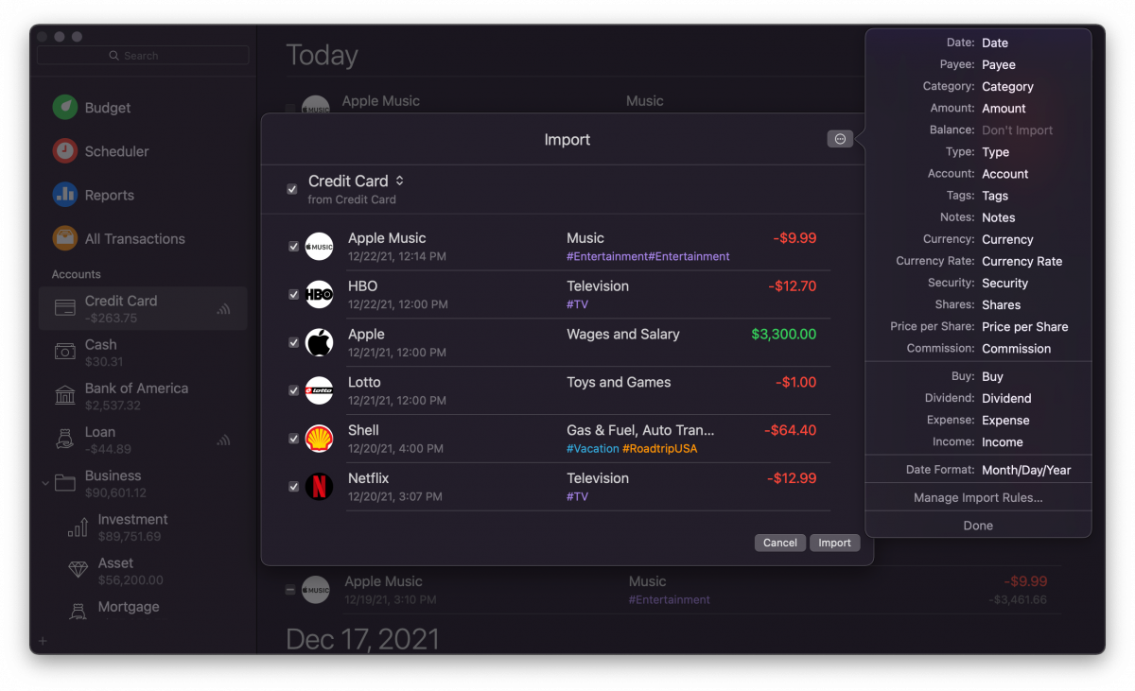The height and width of the screenshot is (691, 1135).
Task: Uncheck the Apple Music import checkbox
Action: click(x=293, y=247)
